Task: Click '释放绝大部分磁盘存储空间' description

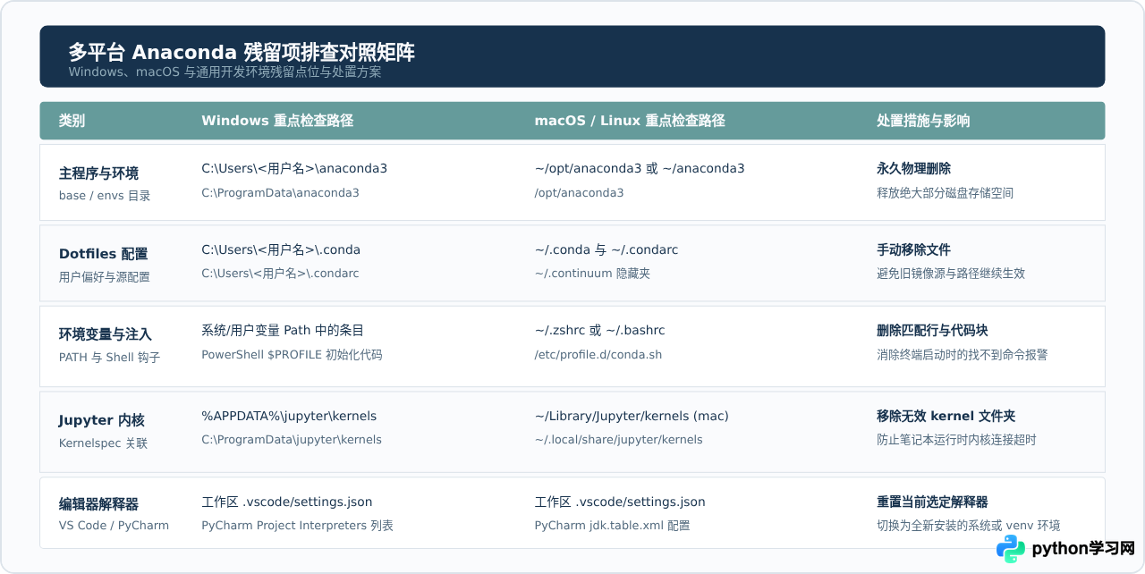Action: point(945,192)
